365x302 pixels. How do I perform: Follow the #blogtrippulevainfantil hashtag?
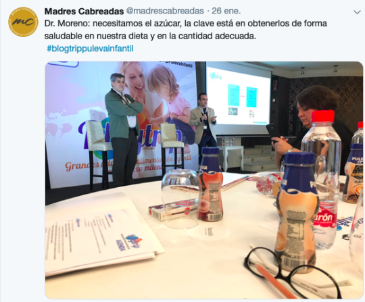(90, 49)
